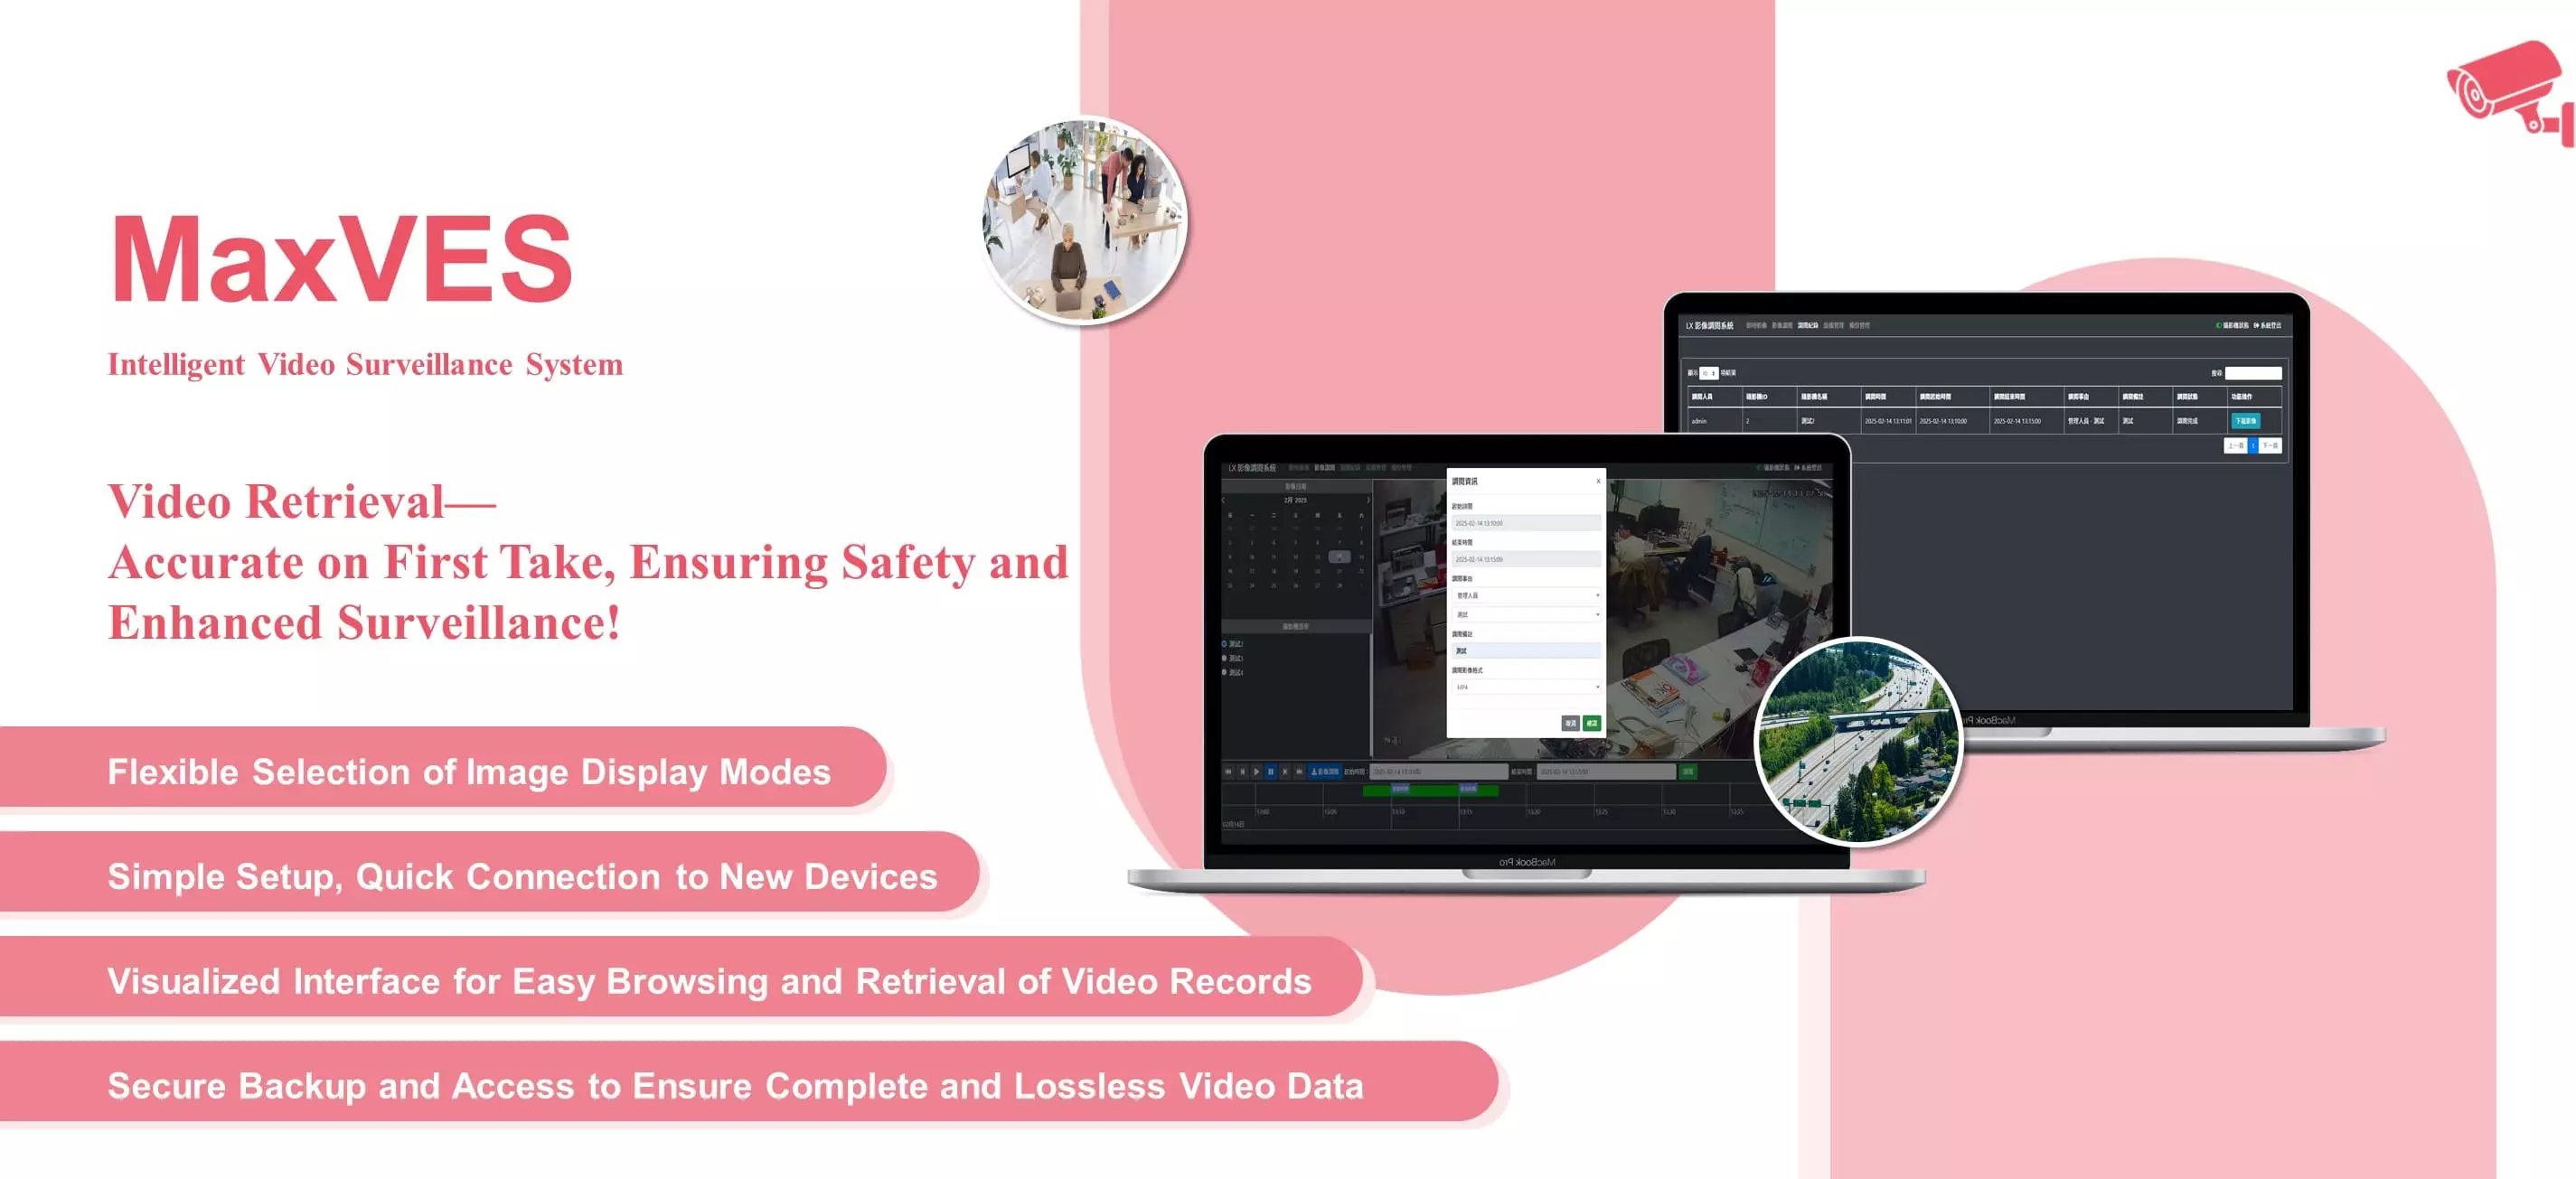This screenshot has width=2576, height=1179.
Task: Select the 測試2 camera radio button
Action: [1225, 645]
